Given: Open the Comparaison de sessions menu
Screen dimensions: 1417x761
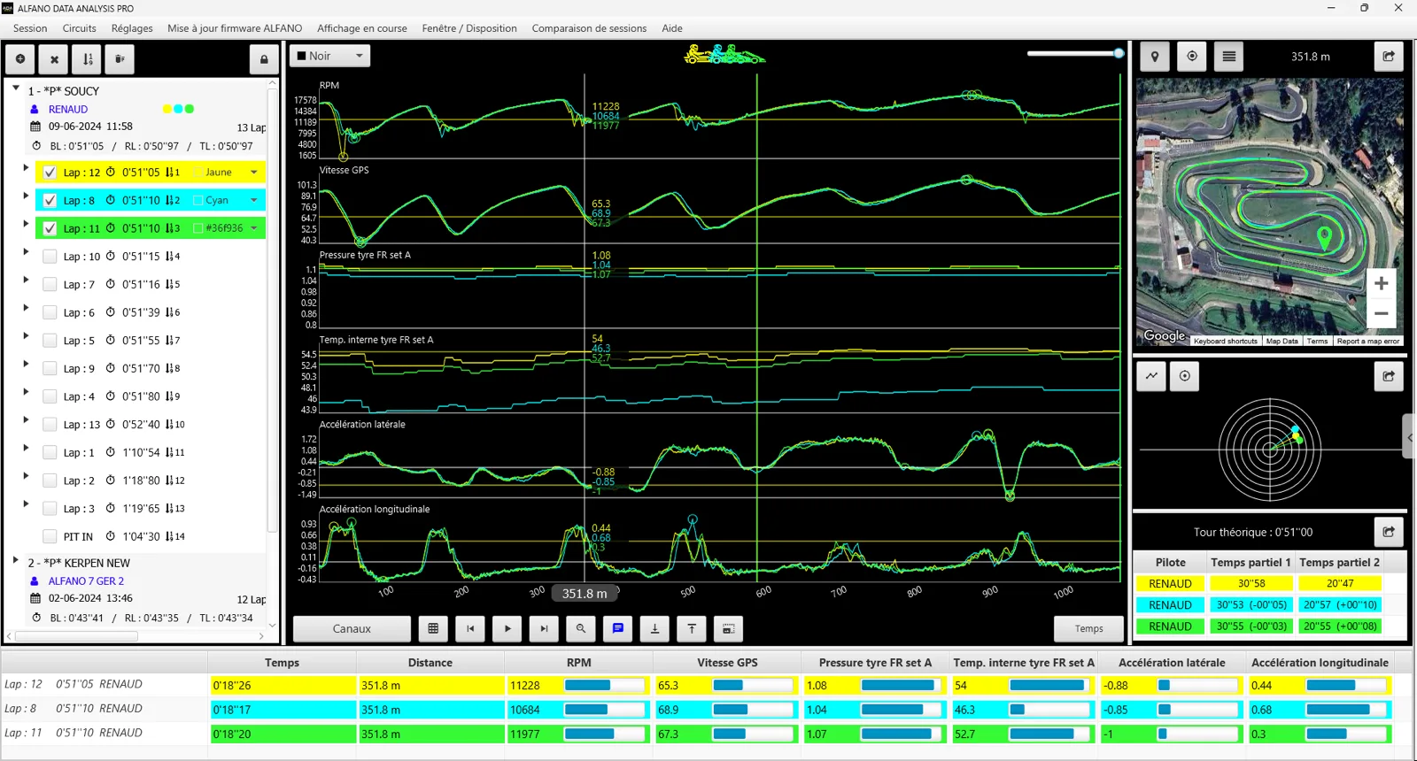Looking at the screenshot, I should [589, 28].
